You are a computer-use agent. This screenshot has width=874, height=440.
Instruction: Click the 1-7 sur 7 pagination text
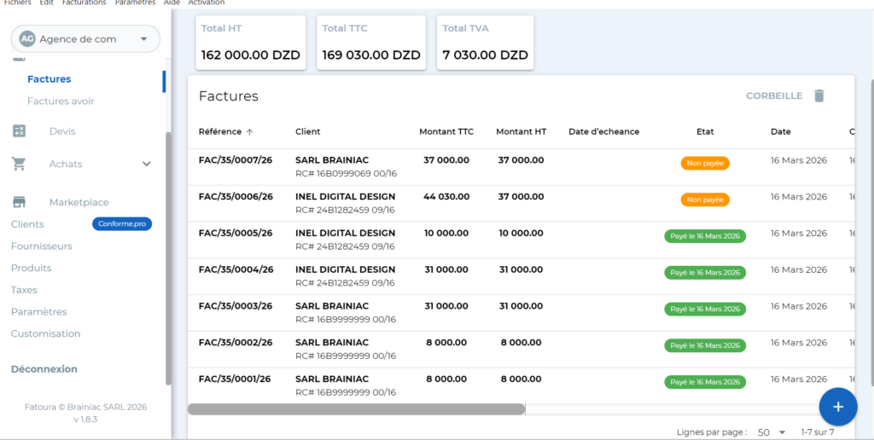(818, 432)
